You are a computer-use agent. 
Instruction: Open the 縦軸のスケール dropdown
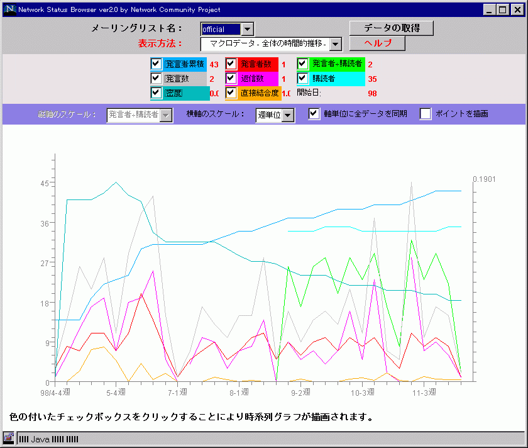tap(166, 115)
